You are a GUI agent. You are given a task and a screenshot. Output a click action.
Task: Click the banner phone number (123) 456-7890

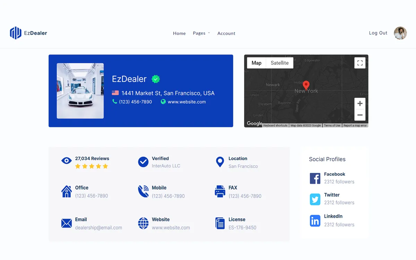[x=136, y=102]
